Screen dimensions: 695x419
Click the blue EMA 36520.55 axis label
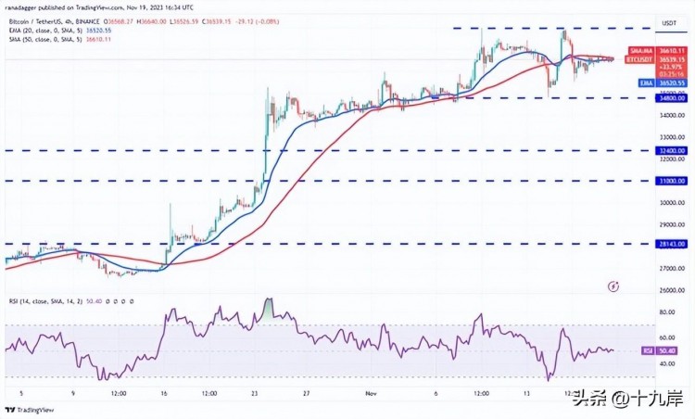663,83
